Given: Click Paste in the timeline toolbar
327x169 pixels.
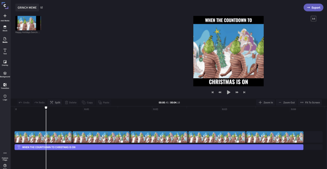Looking at the screenshot, I should 104,103.
